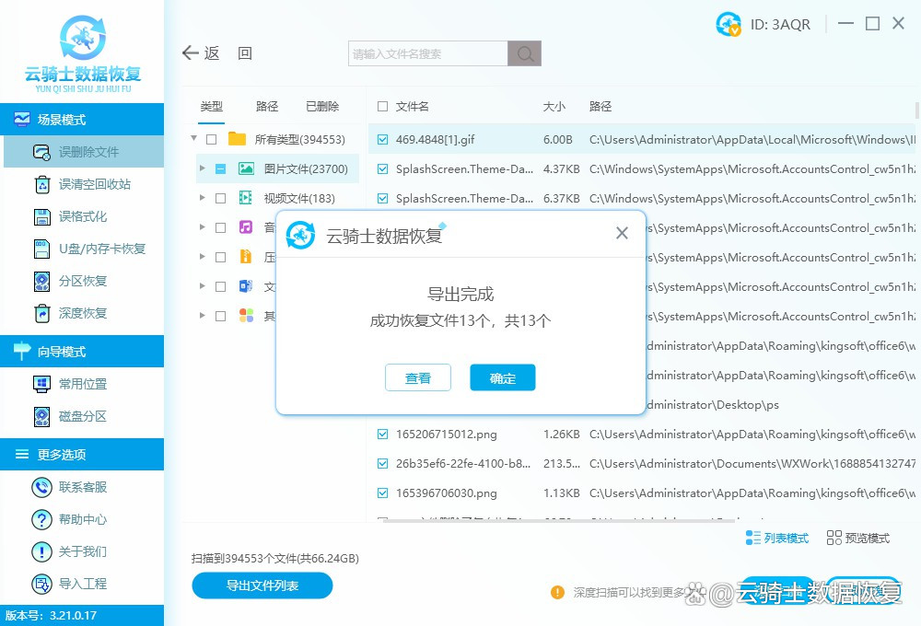Confirm export by clicking 确定

[x=502, y=377]
